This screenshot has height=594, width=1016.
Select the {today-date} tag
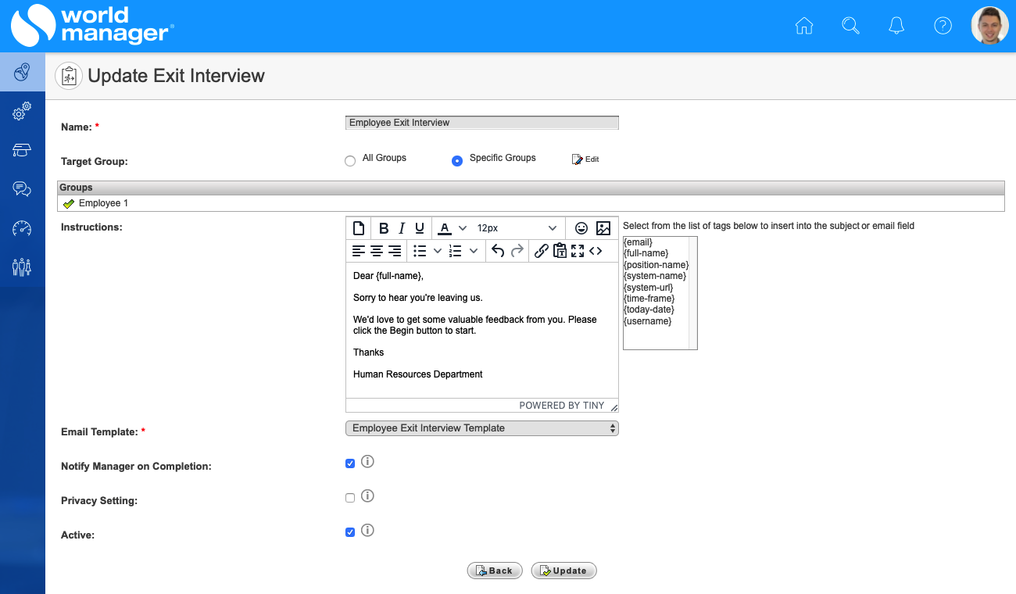(649, 310)
